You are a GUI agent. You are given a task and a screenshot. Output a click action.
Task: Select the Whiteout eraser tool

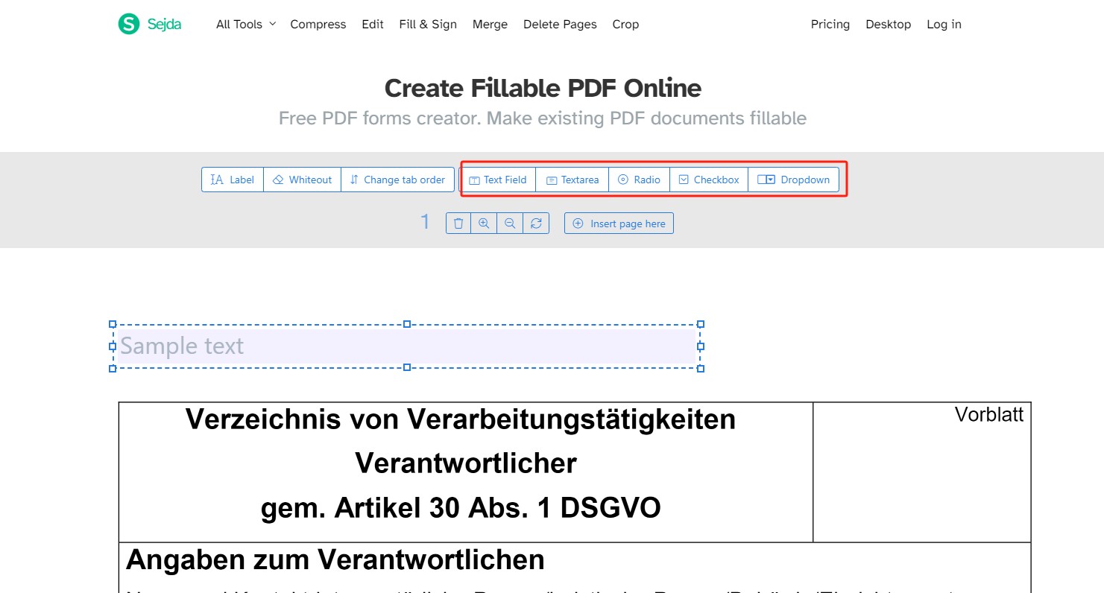pyautogui.click(x=302, y=180)
